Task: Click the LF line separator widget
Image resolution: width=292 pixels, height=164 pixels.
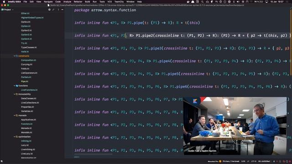Action: pos(248,161)
